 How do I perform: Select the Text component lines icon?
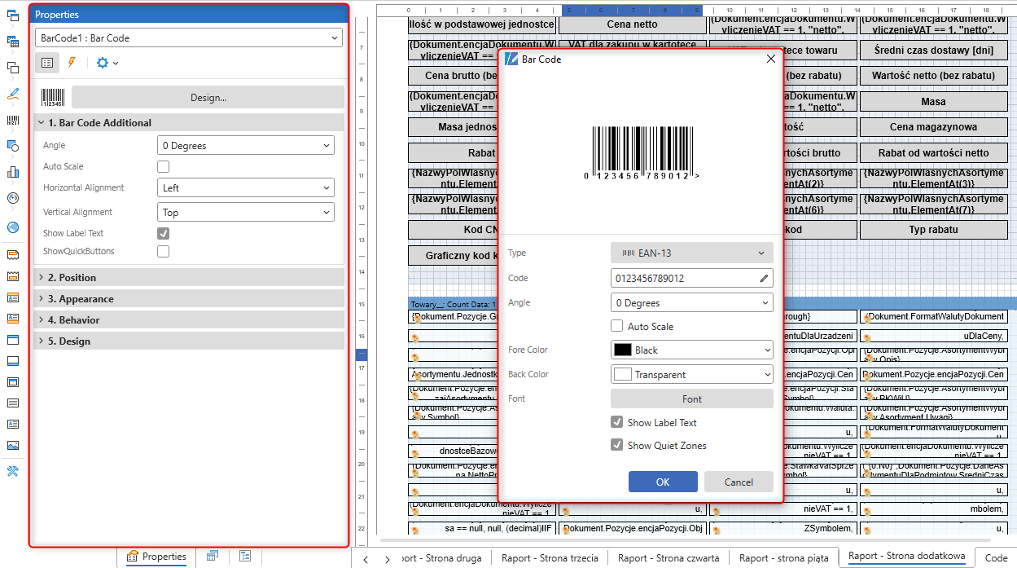click(13, 403)
